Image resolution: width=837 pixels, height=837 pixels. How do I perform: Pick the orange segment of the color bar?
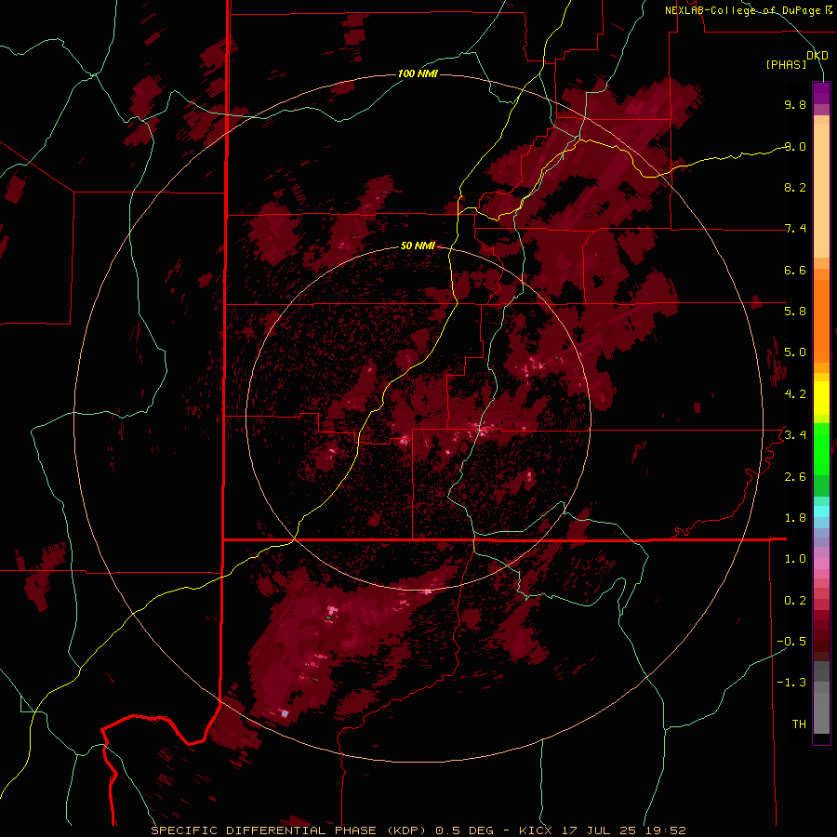821,321
